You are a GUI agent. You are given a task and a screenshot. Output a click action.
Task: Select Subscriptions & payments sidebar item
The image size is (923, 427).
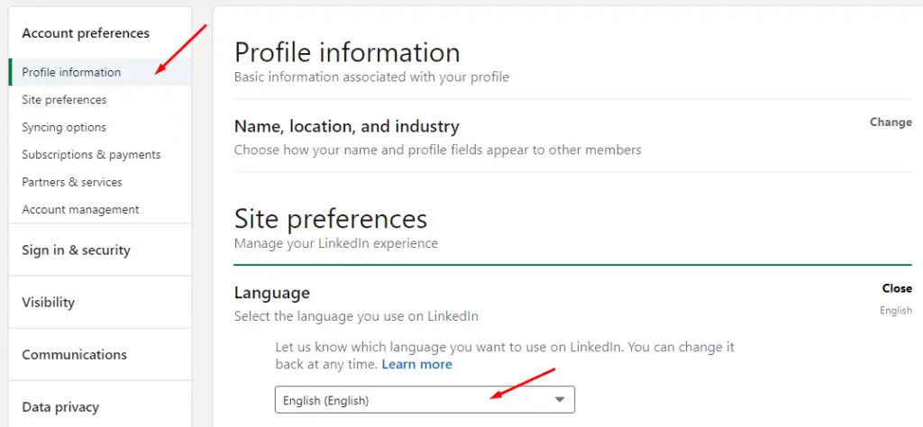(x=91, y=155)
